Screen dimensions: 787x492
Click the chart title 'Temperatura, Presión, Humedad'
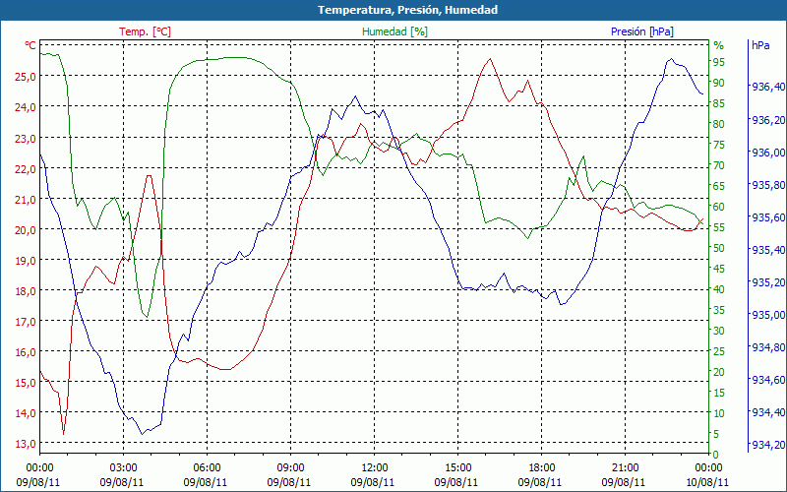[x=407, y=10]
